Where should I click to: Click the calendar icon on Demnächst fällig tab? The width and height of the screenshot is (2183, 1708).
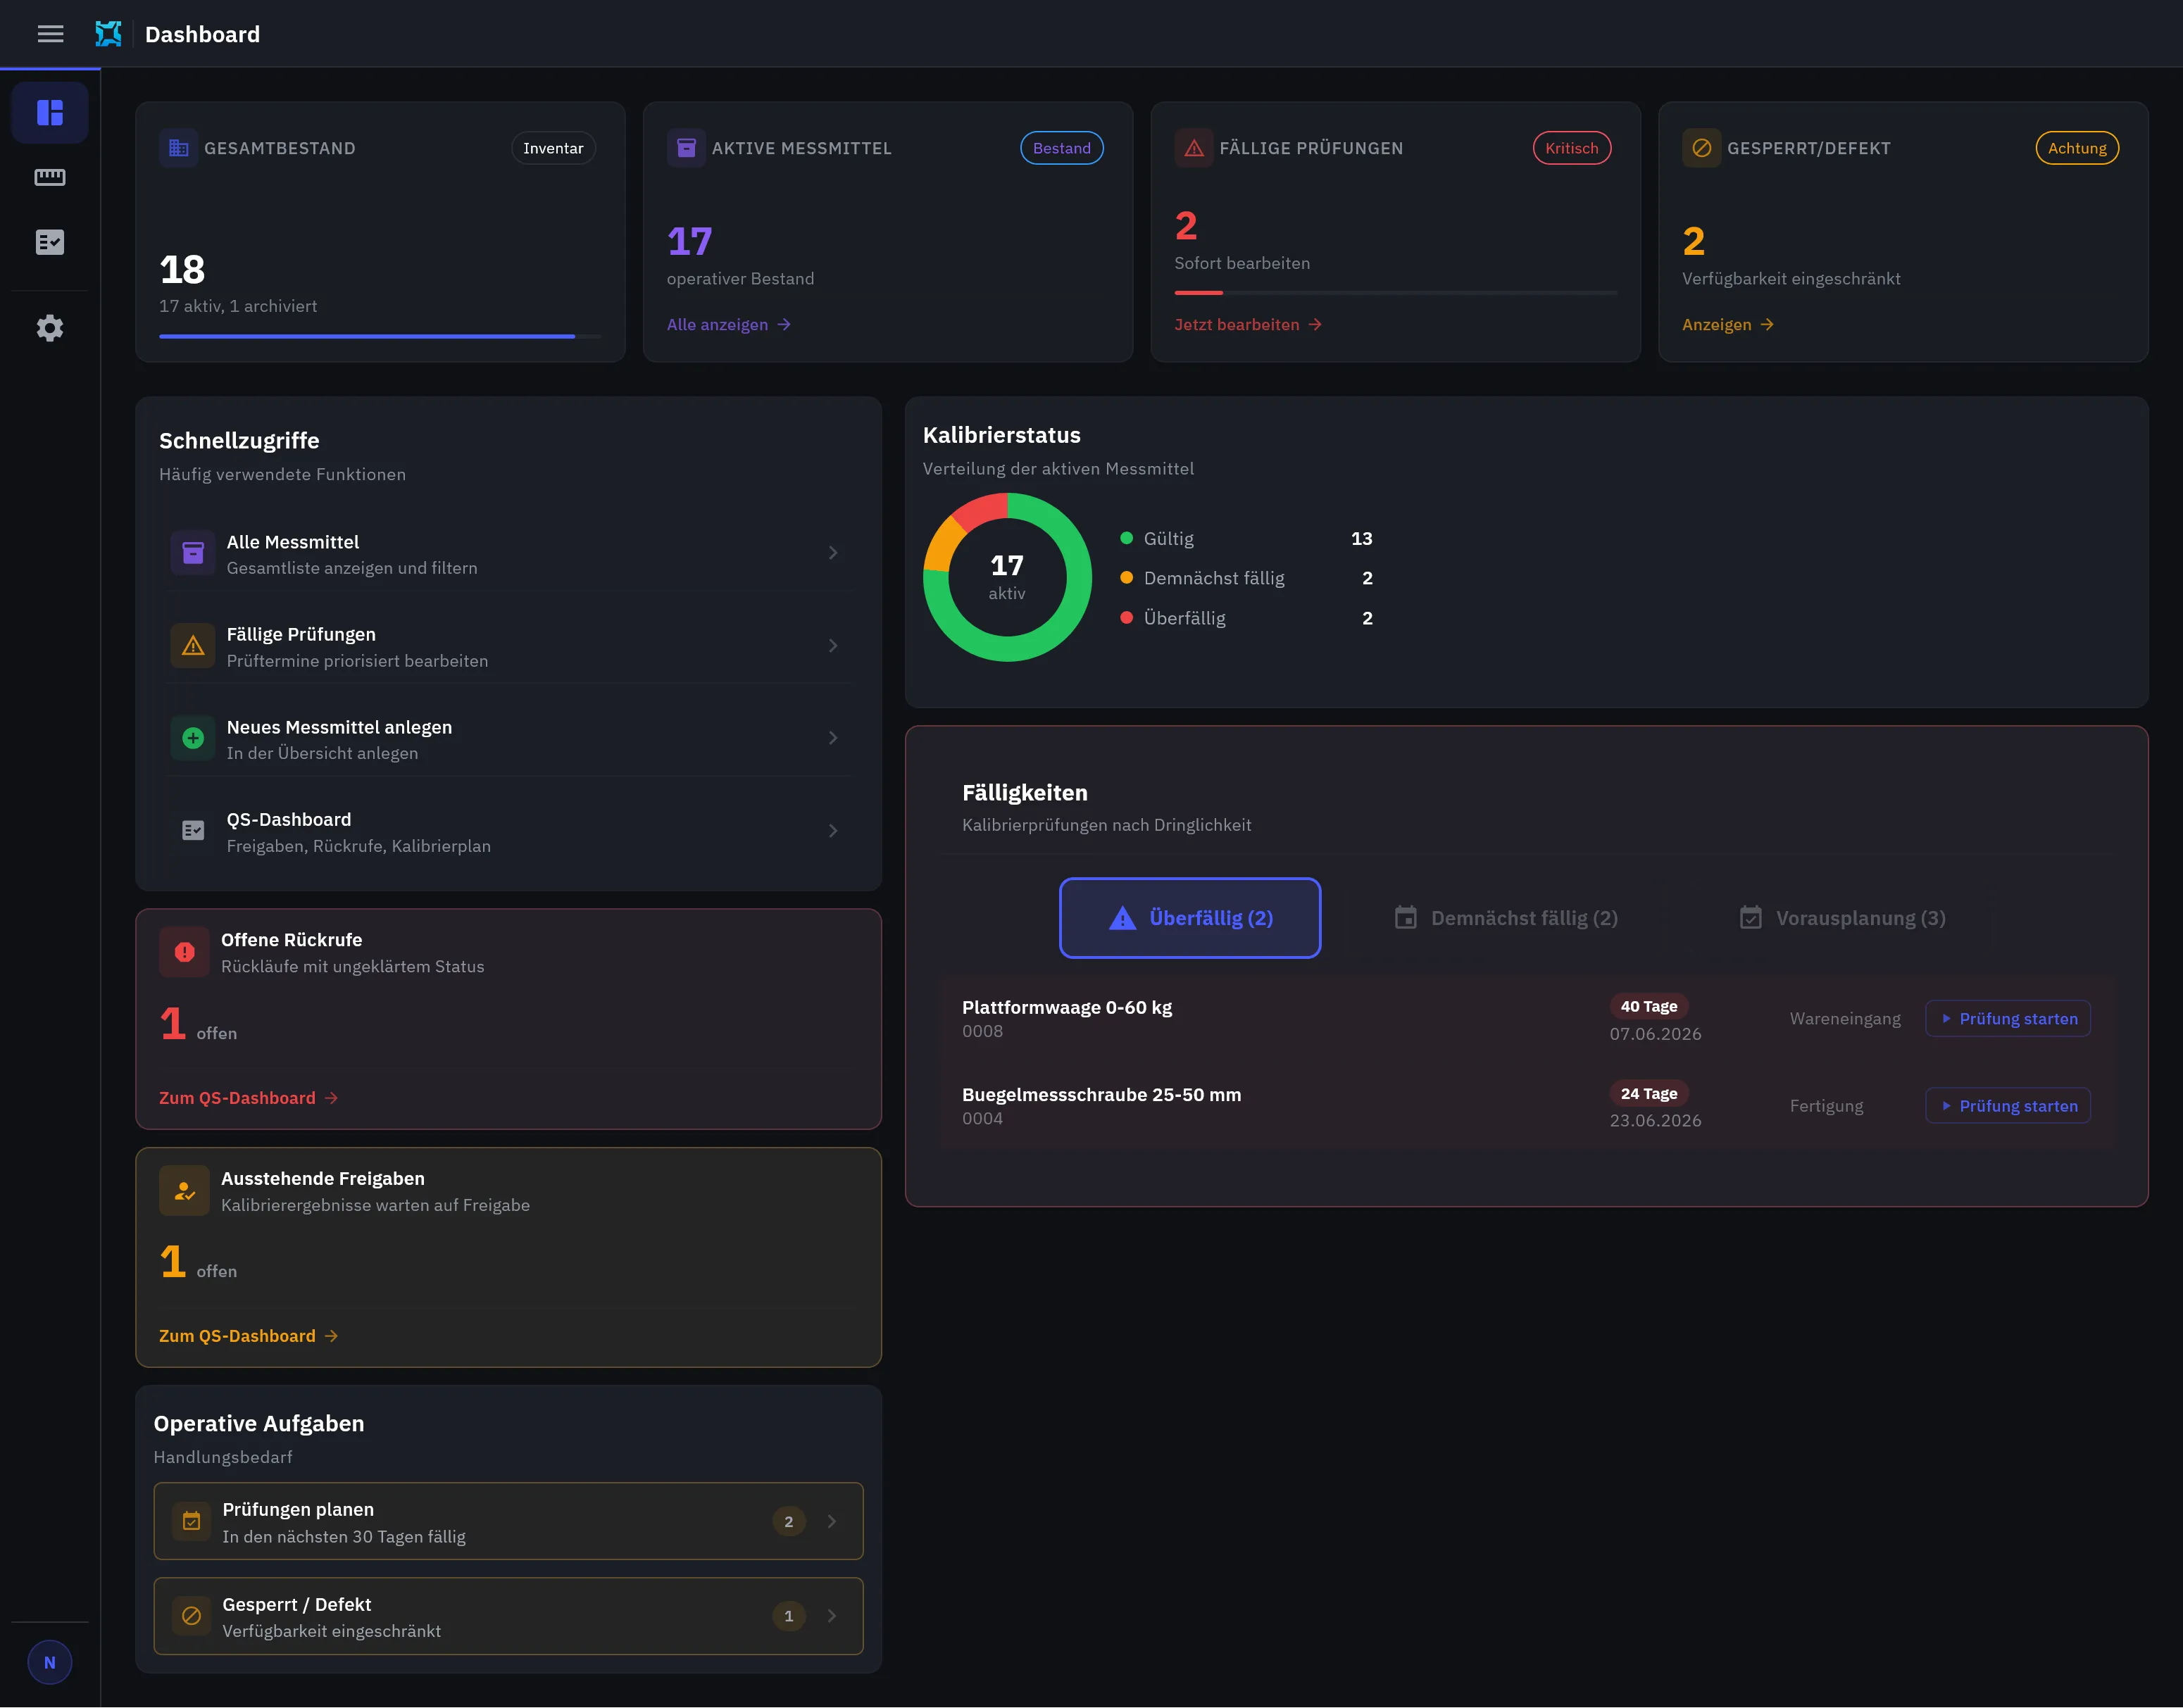(1406, 918)
